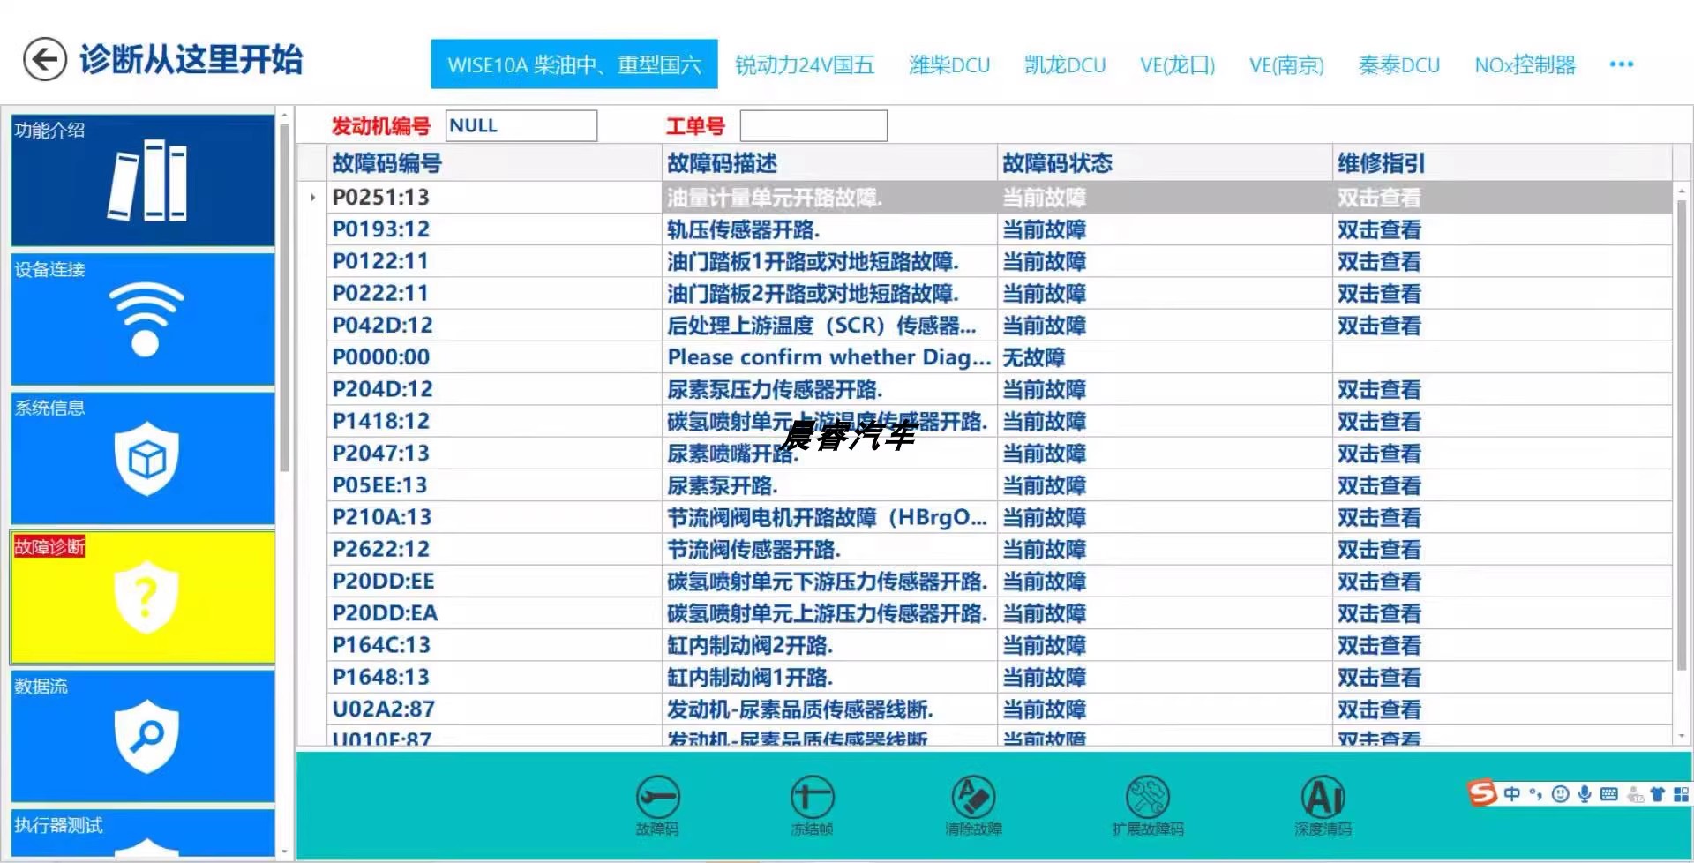Open the 故障诊断 yellow tile

(x=143, y=597)
